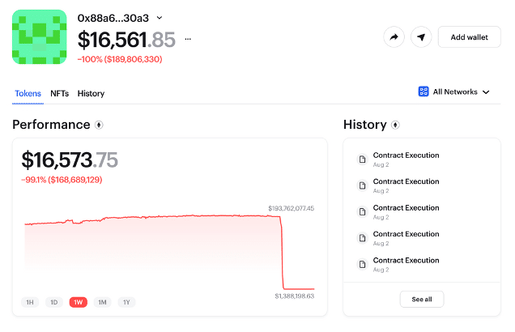Screen dimensions: 515x332
Task: Click the See all button
Action: pyautogui.click(x=422, y=299)
